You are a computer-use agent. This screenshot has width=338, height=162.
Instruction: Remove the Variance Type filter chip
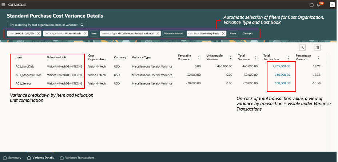point(158,33)
